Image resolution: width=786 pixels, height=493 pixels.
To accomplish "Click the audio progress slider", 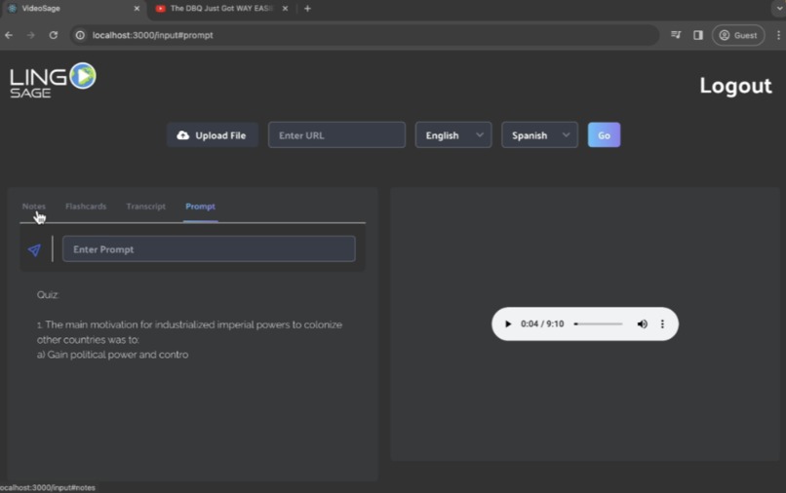I will [599, 324].
